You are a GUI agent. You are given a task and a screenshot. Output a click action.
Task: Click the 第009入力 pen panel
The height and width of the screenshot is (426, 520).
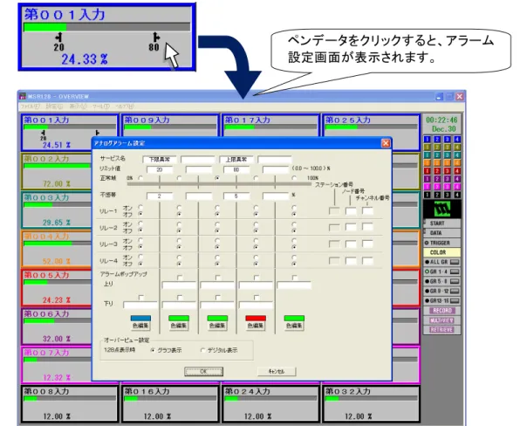pos(170,126)
